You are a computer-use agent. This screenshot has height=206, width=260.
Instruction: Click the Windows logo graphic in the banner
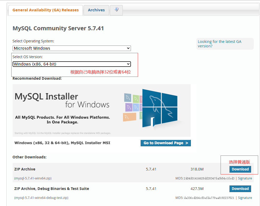click(x=160, y=109)
